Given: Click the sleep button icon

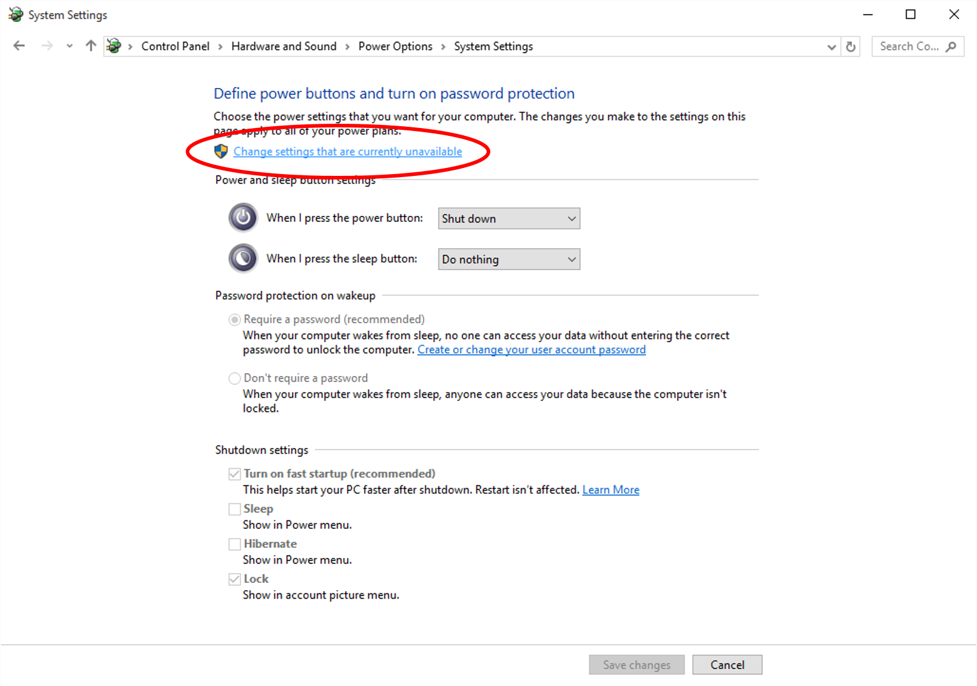Looking at the screenshot, I should (243, 258).
